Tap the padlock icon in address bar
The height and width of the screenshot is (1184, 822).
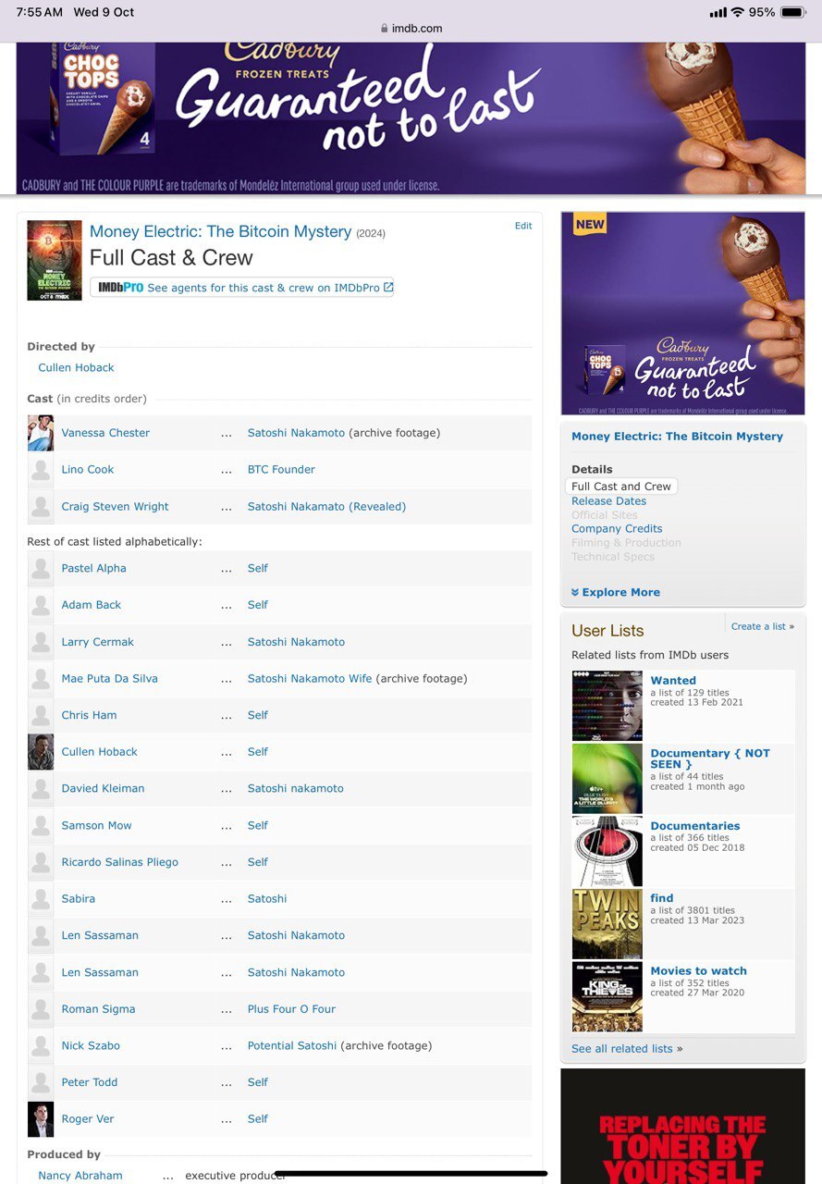[x=385, y=29]
